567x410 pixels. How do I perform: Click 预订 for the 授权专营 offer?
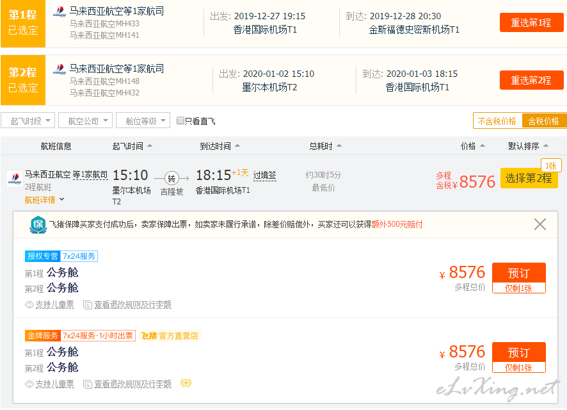(x=519, y=273)
